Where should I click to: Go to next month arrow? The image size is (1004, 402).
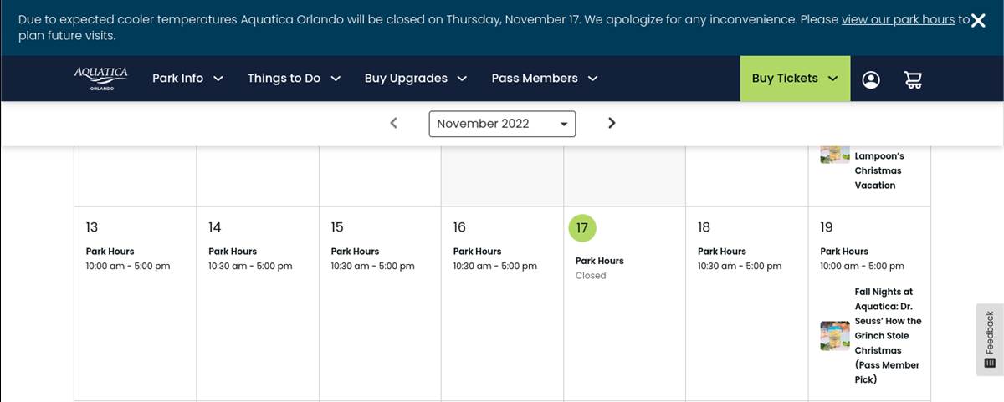pyautogui.click(x=612, y=123)
